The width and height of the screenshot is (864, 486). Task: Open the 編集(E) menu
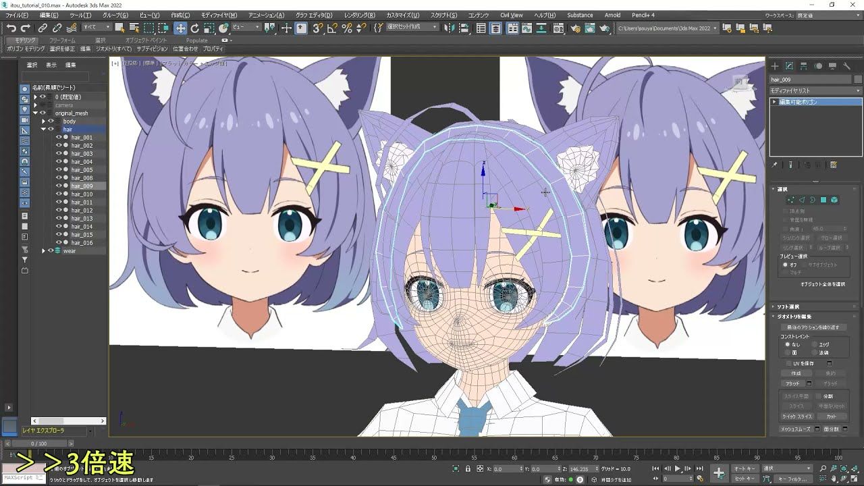click(49, 15)
